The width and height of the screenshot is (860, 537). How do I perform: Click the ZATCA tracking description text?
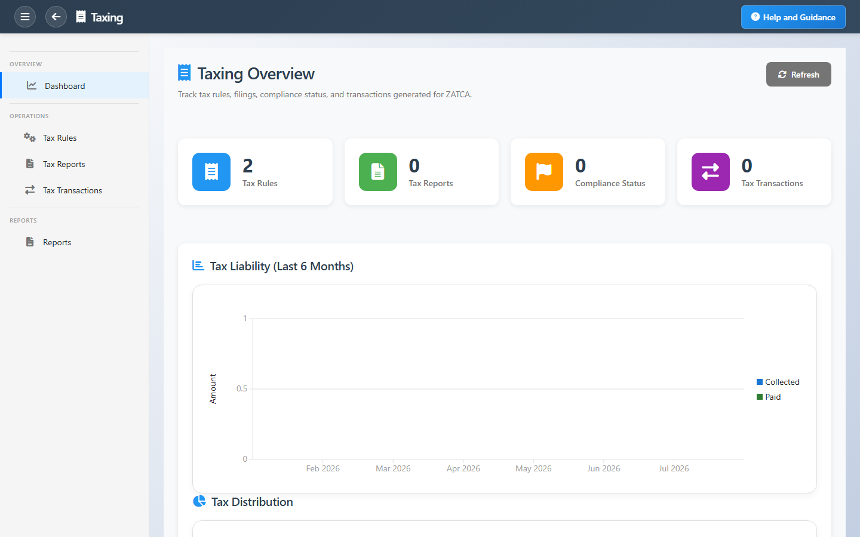tap(325, 94)
